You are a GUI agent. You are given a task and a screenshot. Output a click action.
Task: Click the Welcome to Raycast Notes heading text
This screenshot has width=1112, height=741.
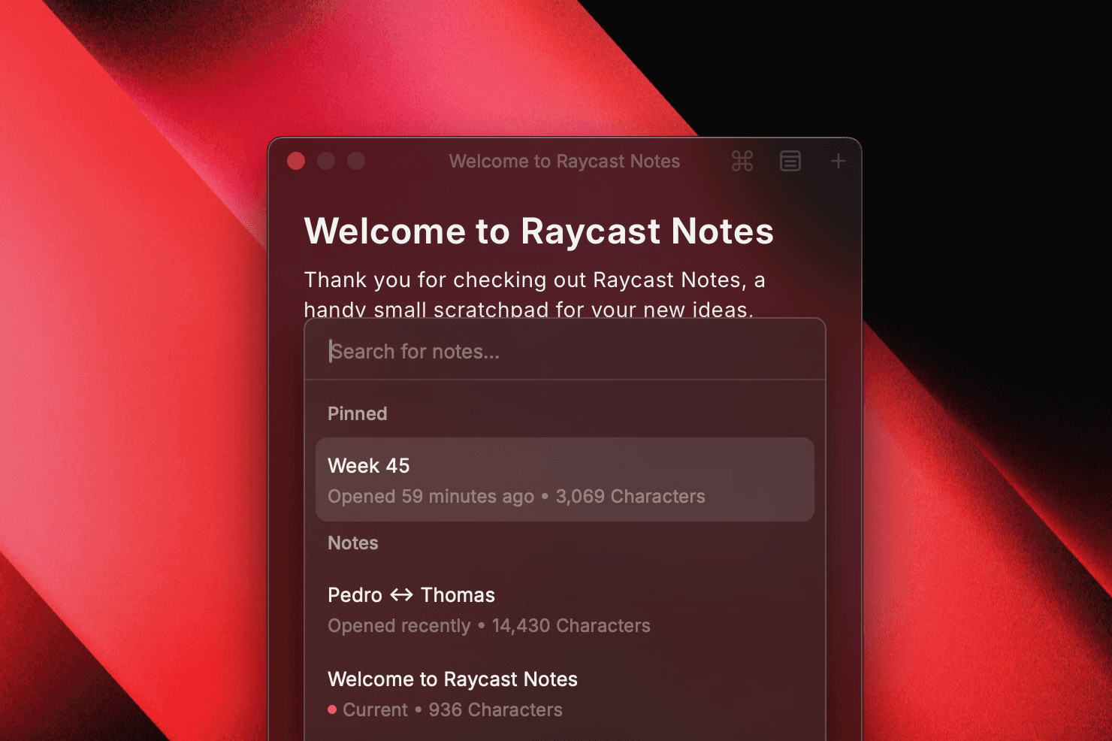click(539, 231)
